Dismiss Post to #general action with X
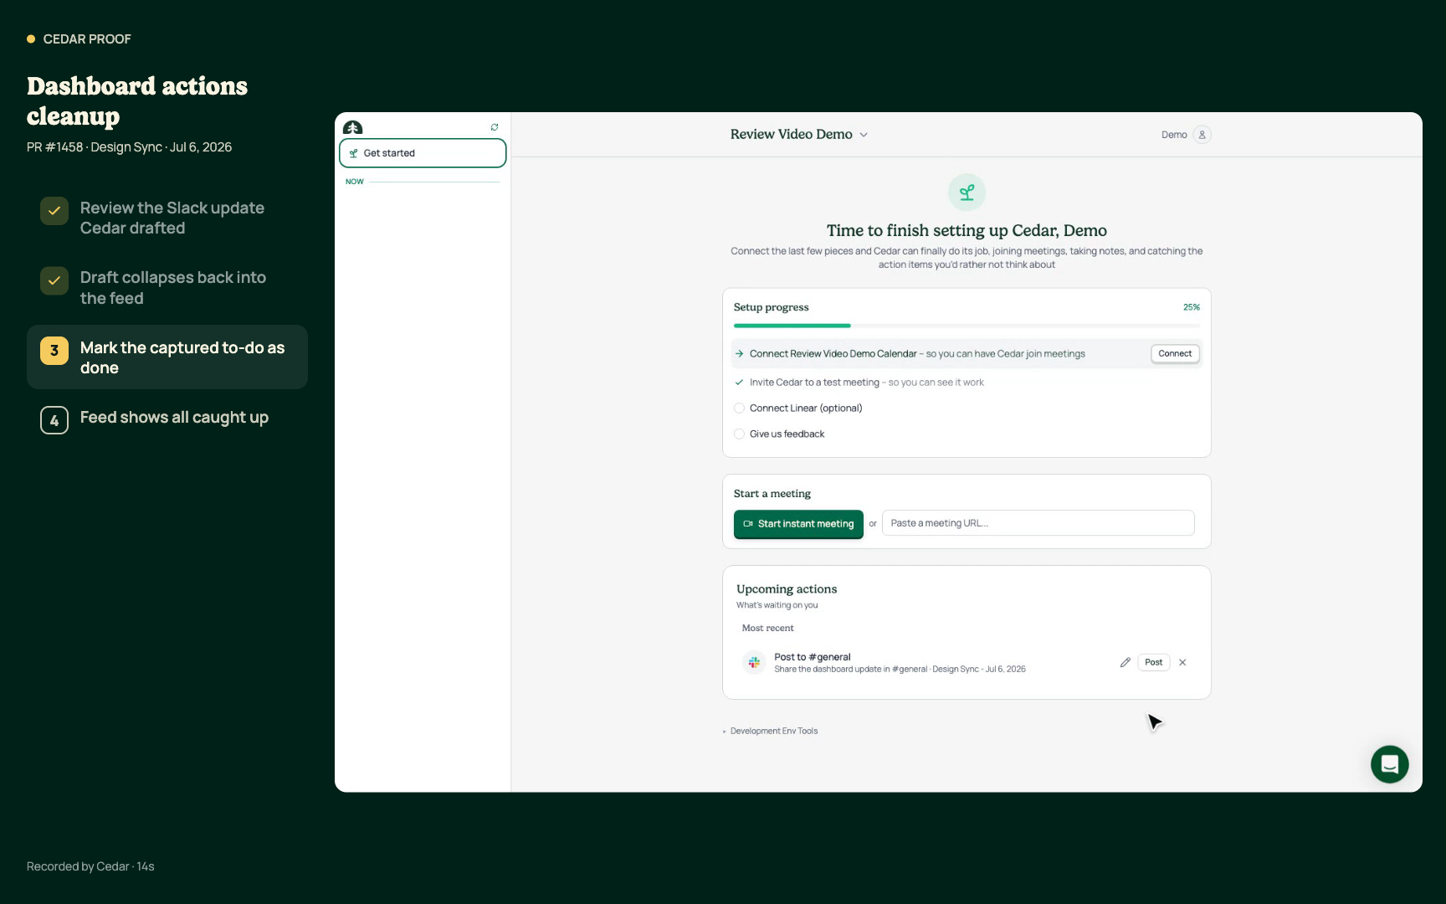1446x904 pixels. pos(1182,662)
